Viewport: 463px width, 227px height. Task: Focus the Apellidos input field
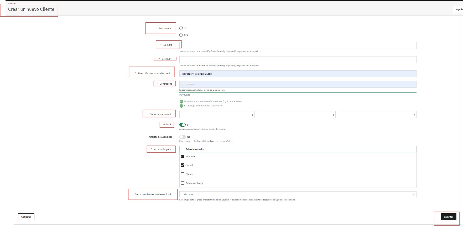click(x=298, y=60)
